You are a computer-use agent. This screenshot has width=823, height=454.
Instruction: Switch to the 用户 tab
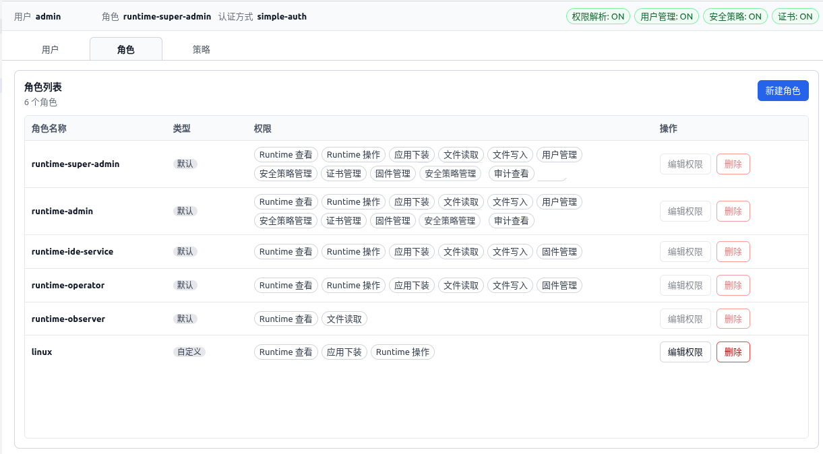50,49
